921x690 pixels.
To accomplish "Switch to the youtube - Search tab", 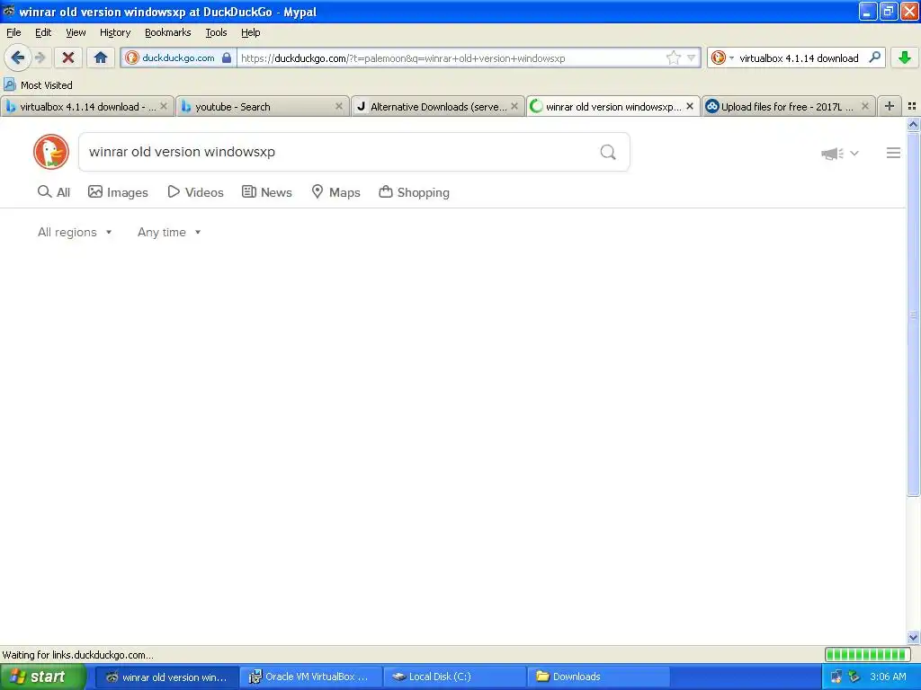I will [262, 106].
